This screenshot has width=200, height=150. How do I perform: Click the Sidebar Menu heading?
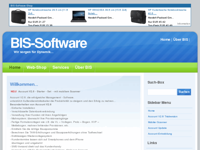tap(159, 103)
